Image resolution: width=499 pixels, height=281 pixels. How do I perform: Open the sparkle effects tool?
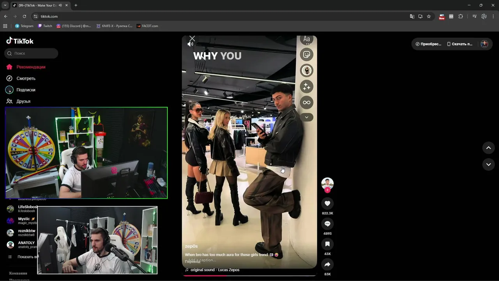click(x=307, y=87)
